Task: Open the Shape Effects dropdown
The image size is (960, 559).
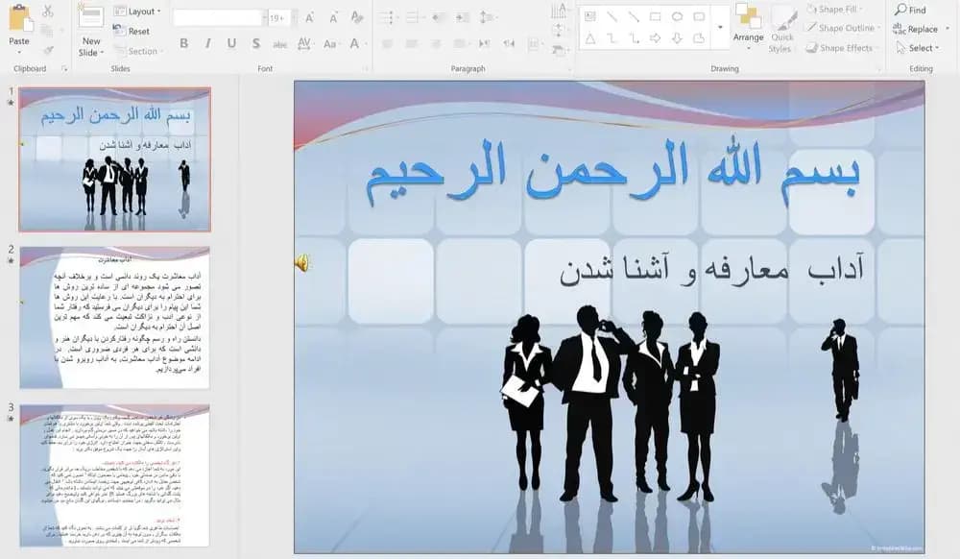Action: (843, 48)
